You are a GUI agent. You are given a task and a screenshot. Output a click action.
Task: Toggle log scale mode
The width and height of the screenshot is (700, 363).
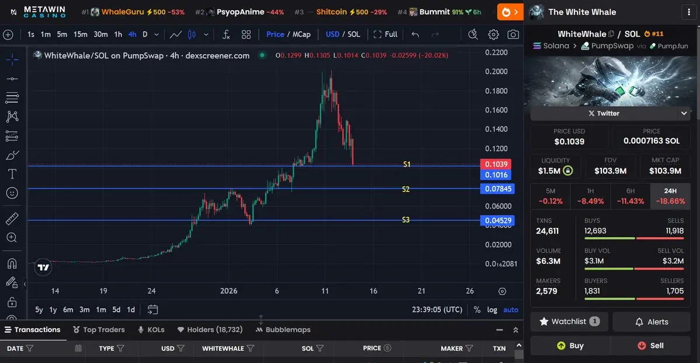(492, 309)
